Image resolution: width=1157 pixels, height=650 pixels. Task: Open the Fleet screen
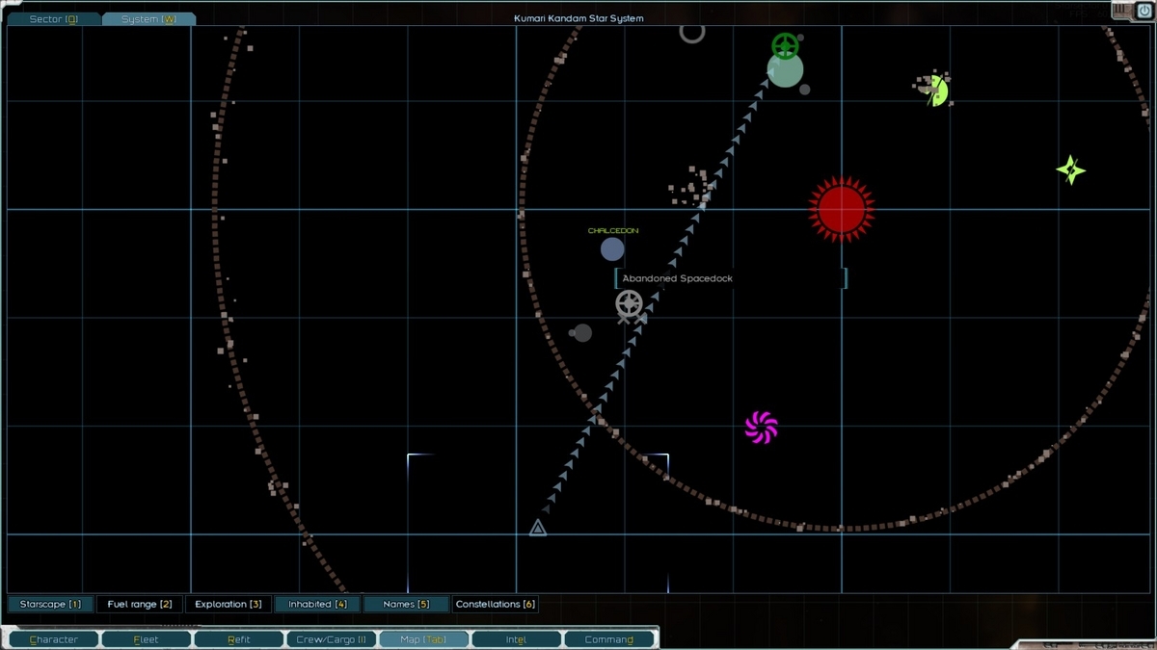[146, 639]
